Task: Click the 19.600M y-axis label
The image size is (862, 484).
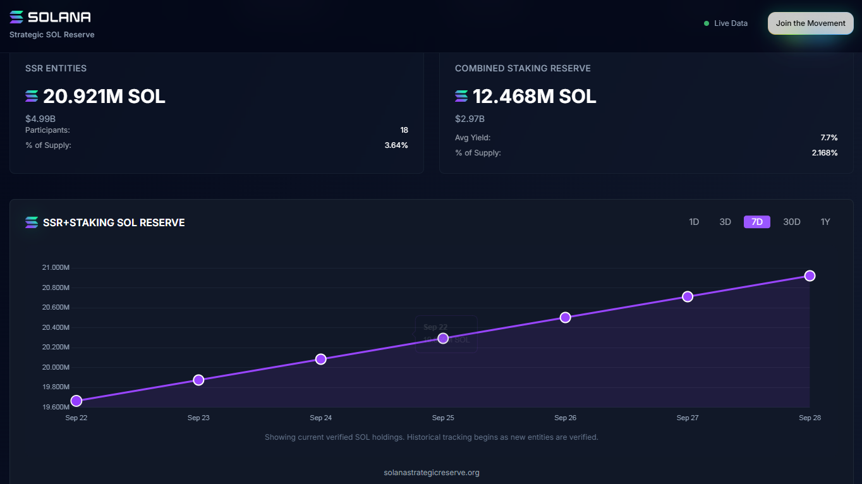Action: 56,407
